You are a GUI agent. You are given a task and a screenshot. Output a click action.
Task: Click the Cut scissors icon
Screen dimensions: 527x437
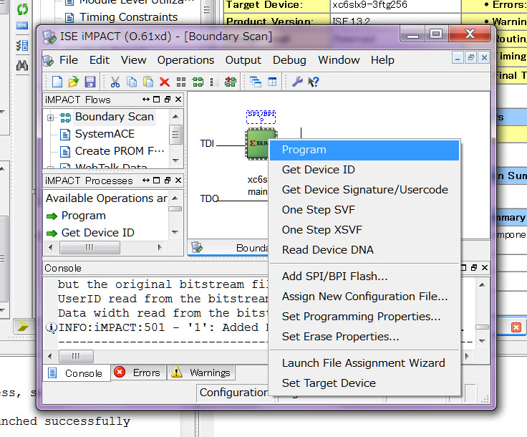coord(115,82)
